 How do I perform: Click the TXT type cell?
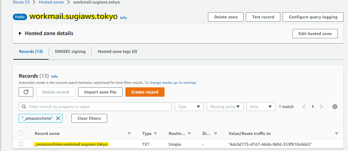[146, 144]
